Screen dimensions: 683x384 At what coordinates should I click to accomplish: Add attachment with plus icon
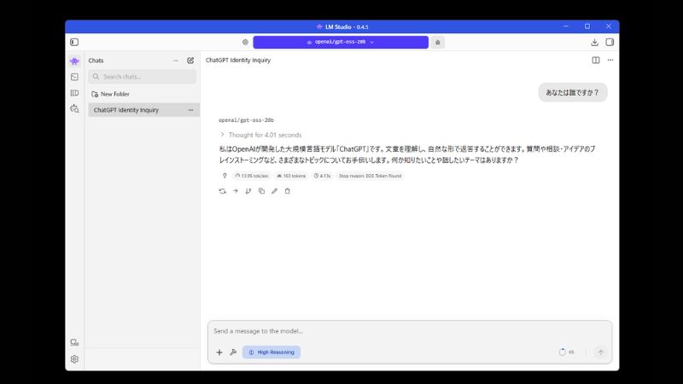click(219, 352)
